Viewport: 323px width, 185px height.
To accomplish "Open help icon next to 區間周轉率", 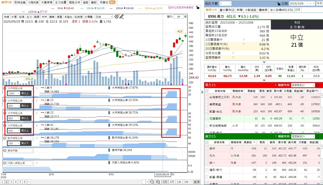I will (233, 58).
